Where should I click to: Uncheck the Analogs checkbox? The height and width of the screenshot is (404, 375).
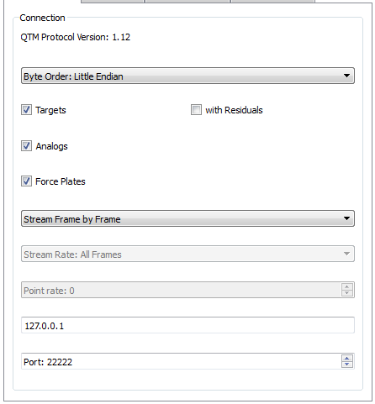26,146
